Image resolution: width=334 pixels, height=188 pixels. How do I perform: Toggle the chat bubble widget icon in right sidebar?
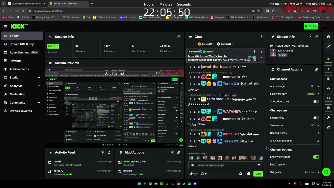(328, 89)
